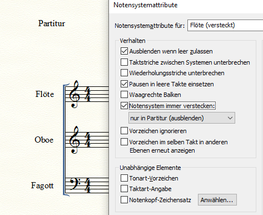
Task: Enable Taktstriche zwischen Systemen unterbrechen
Action: point(124,62)
